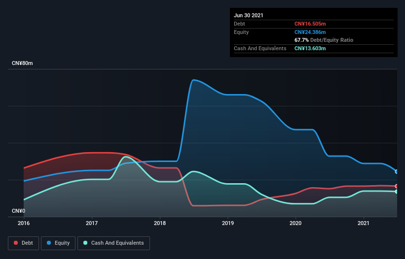
Task: Select the 2018 x-axis label
Action: point(160,223)
